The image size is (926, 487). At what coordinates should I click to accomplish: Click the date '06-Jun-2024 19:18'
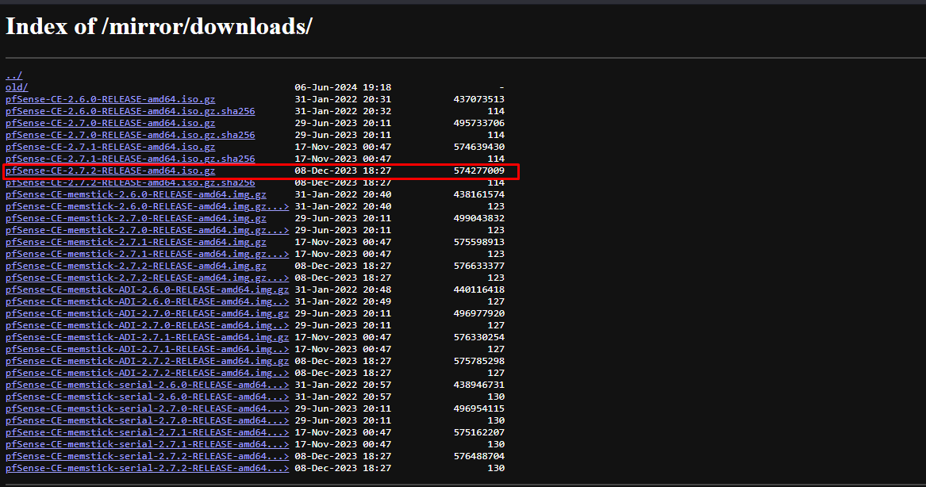(x=343, y=87)
